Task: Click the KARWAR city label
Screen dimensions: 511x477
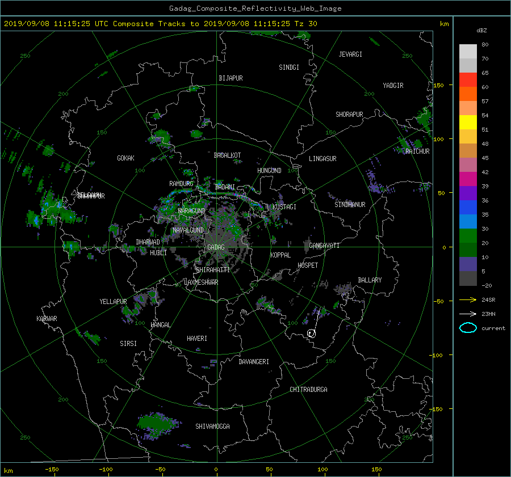Action: (x=47, y=319)
